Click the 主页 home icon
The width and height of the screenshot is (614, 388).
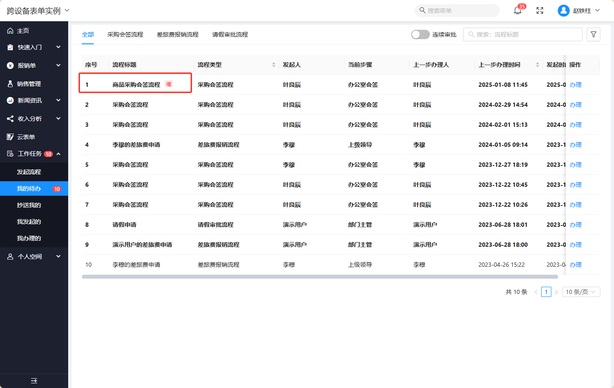10,31
